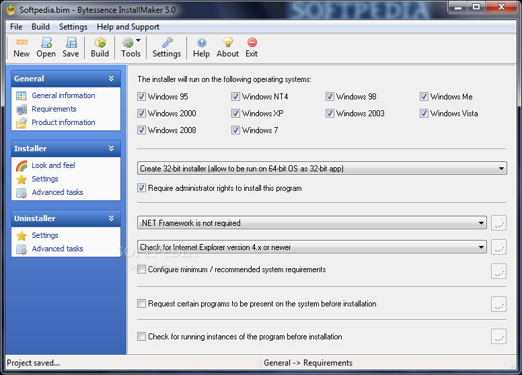Click the Product information folder icon

[22, 123]
